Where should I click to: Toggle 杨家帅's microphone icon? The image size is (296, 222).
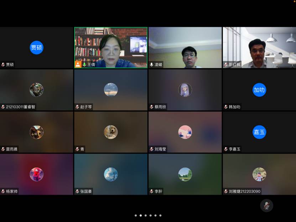click(3, 191)
